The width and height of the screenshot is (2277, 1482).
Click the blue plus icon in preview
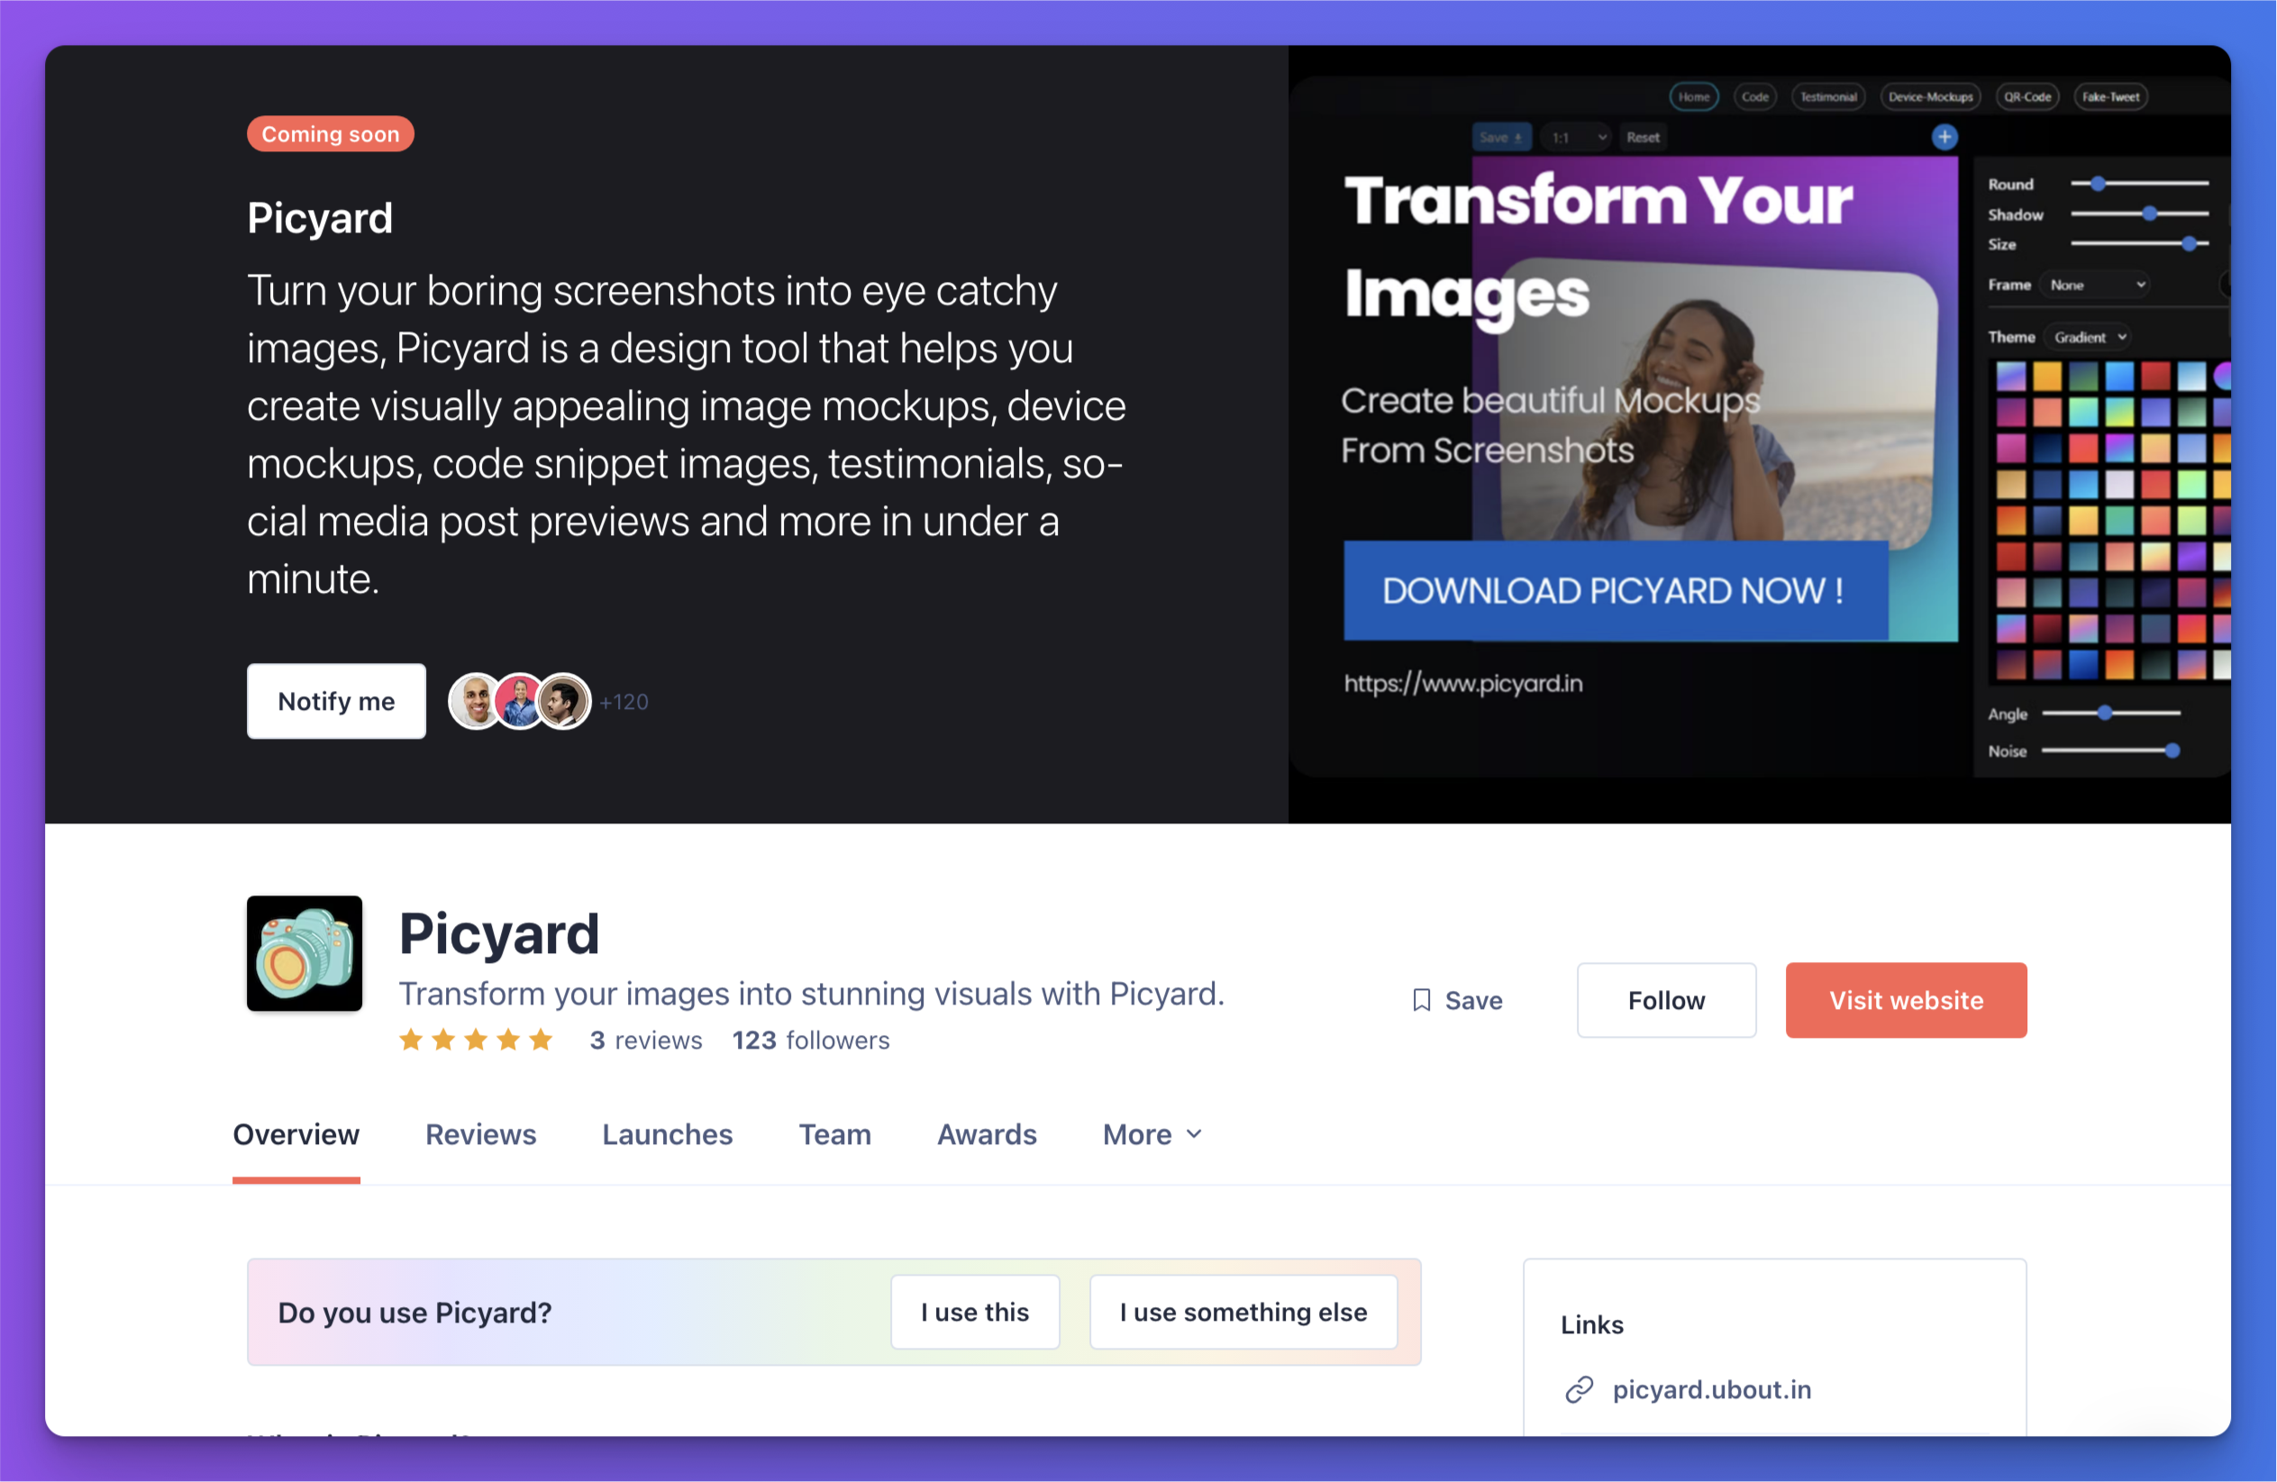coord(1945,138)
